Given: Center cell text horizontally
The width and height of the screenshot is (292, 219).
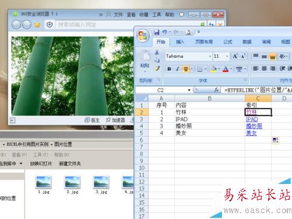Looking at the screenshot, I should click(264, 68).
